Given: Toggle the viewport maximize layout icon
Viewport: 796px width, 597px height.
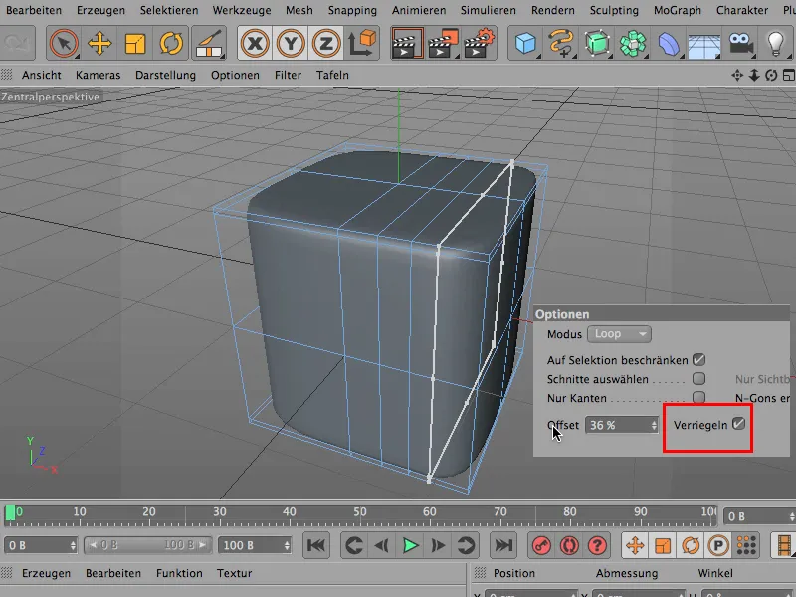Looking at the screenshot, I should coord(788,76).
